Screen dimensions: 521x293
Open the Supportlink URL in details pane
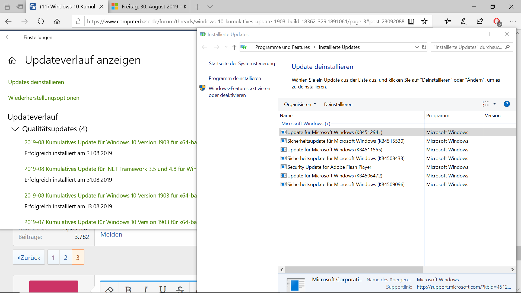464,287
